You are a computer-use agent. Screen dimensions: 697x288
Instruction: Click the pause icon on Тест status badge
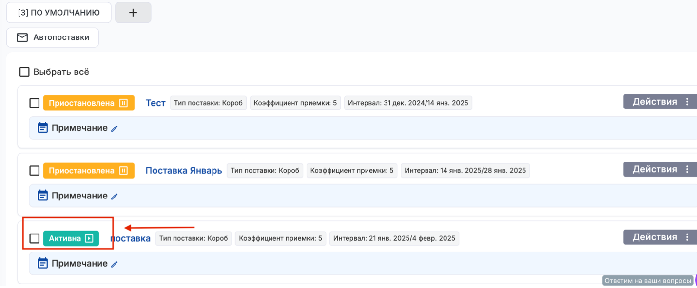[x=124, y=103]
